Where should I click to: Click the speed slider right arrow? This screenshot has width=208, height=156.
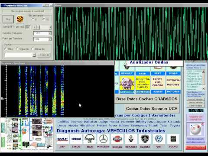(x=50, y=27)
